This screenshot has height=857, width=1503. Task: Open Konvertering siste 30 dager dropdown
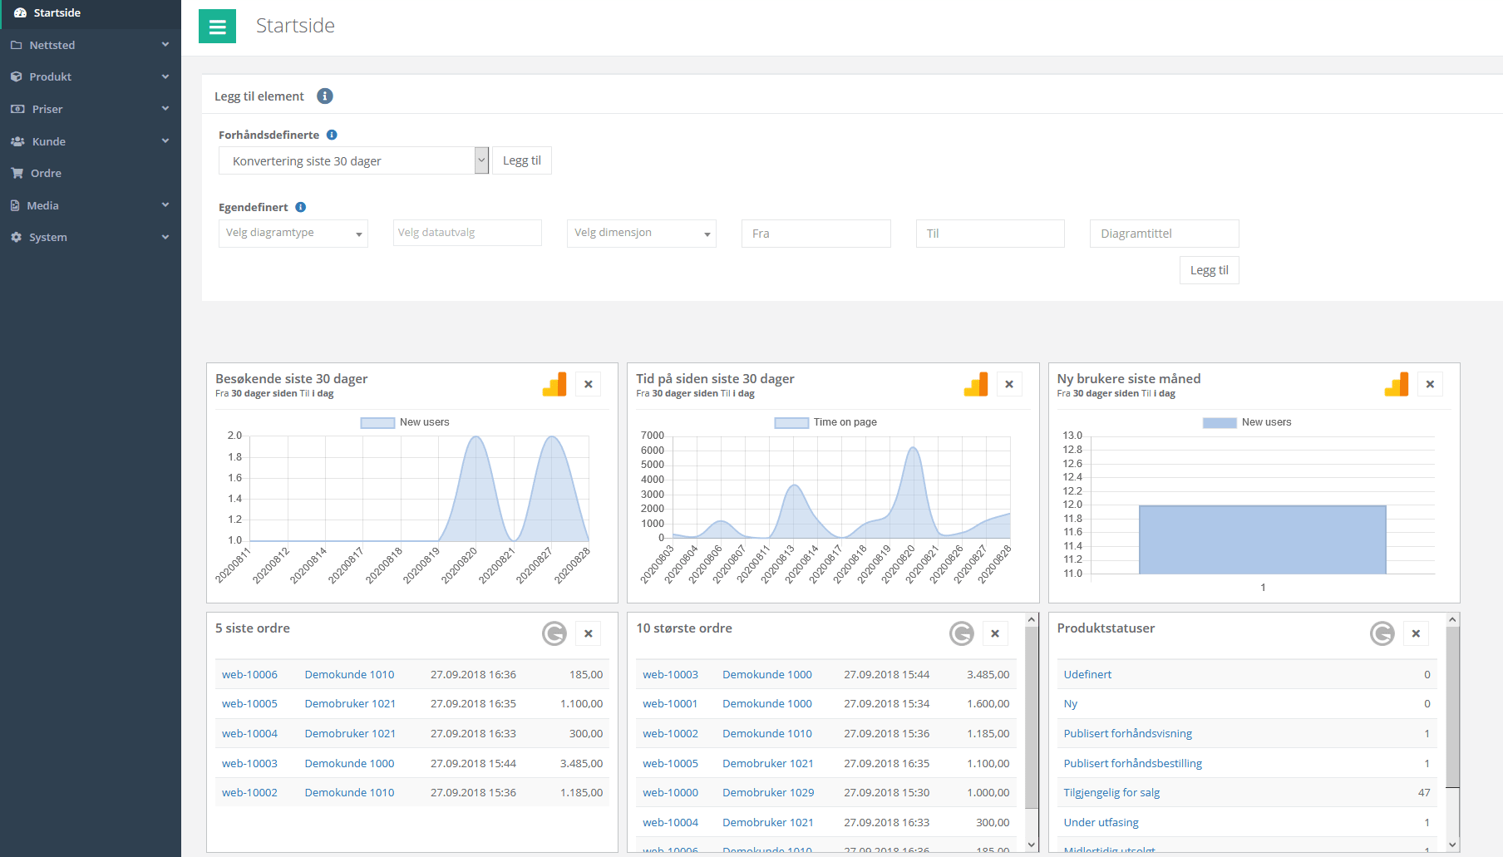click(353, 160)
